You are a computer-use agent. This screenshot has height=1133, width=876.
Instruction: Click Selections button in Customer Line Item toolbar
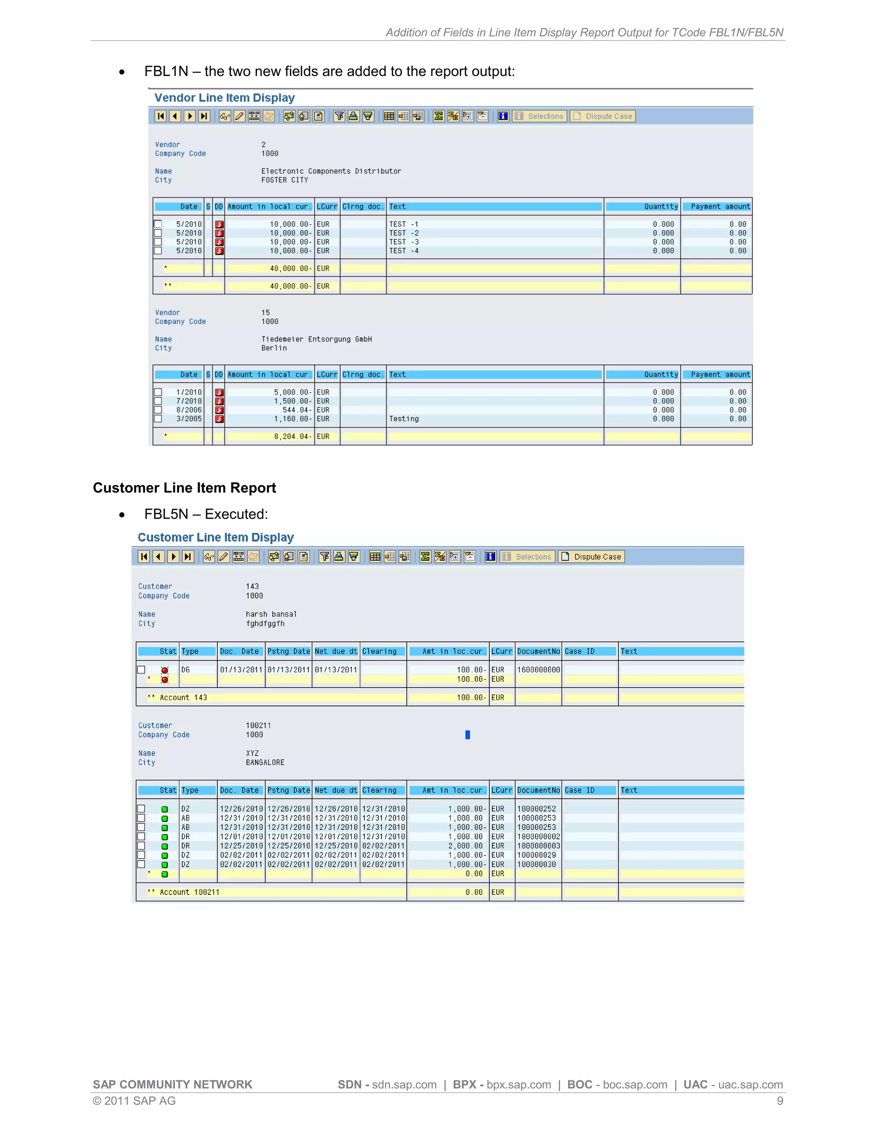point(527,557)
